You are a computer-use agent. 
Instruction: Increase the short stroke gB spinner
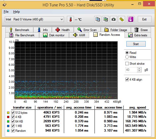(139, 69)
